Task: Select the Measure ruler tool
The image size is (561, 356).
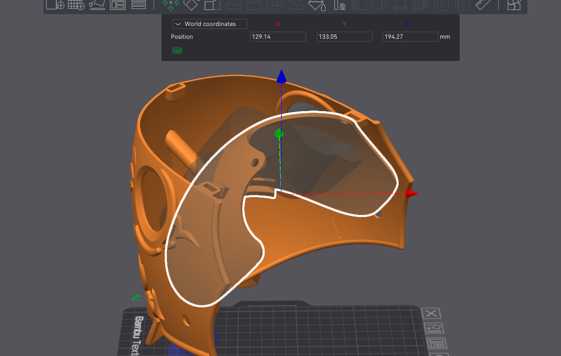Action: click(x=483, y=5)
